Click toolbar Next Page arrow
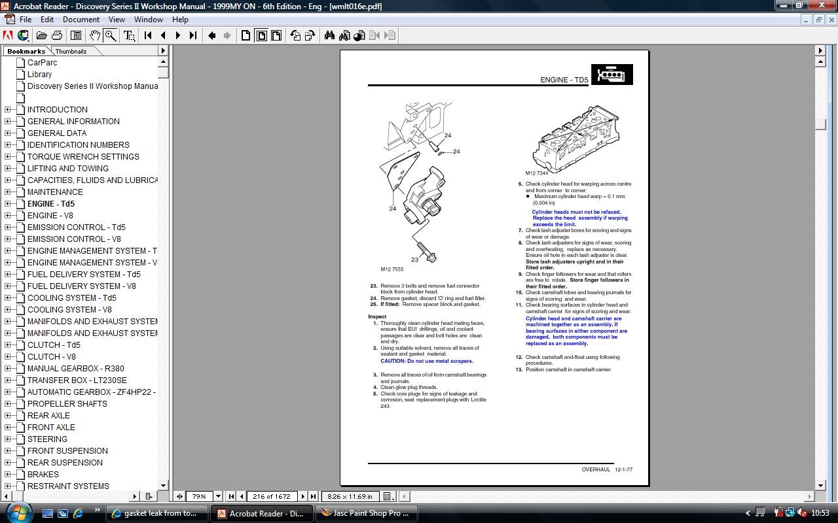 click(x=178, y=35)
